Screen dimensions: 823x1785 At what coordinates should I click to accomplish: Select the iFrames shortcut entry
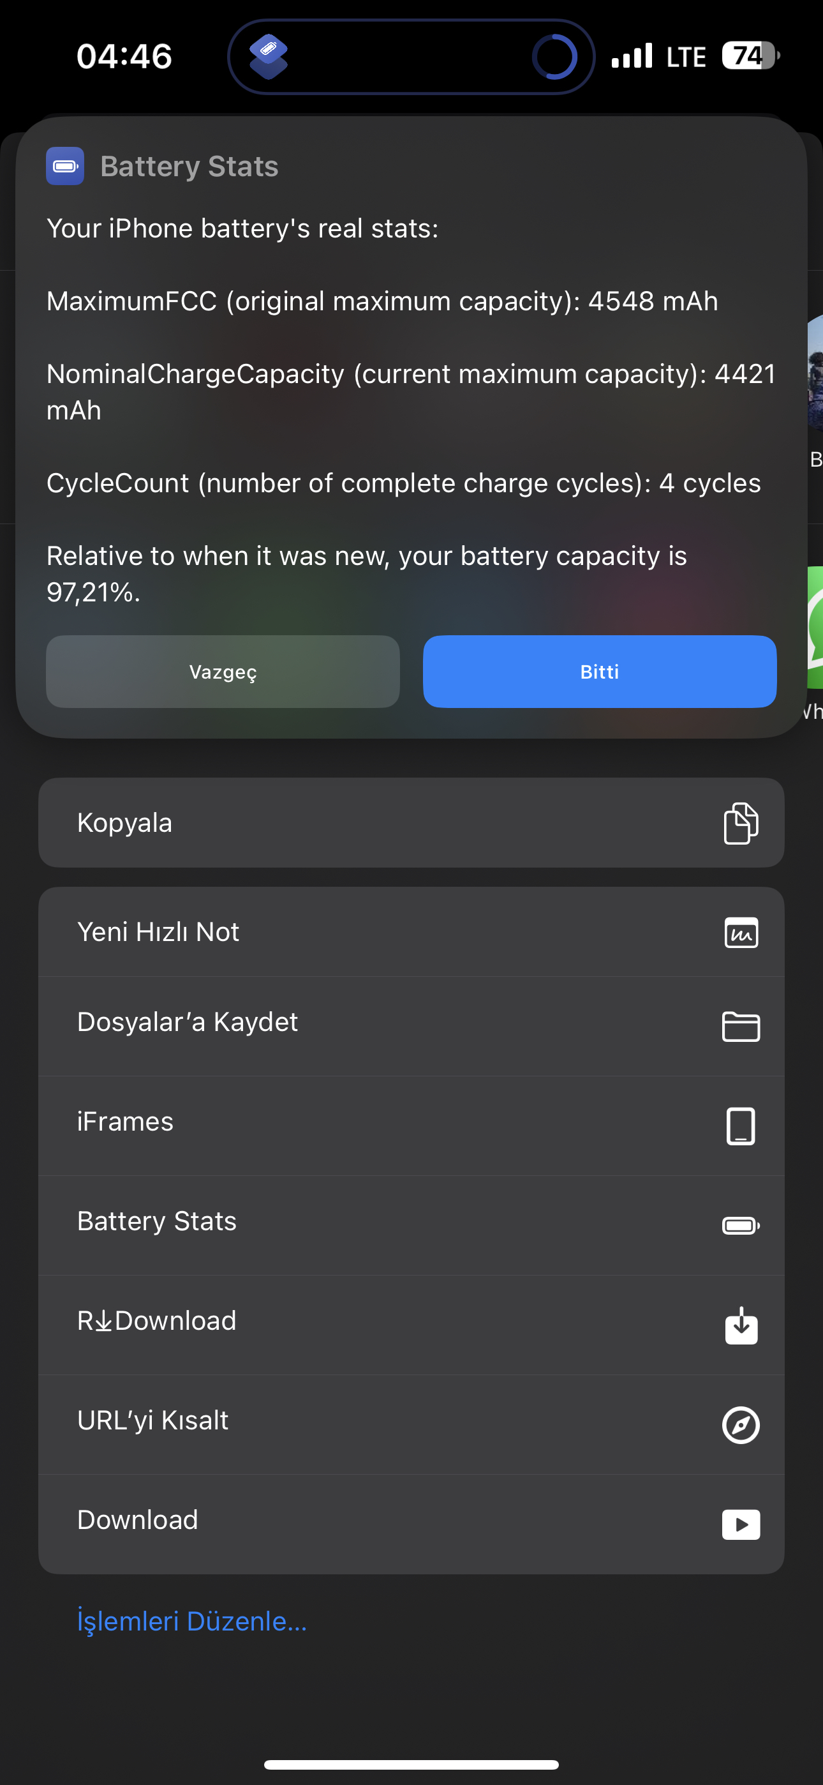click(x=411, y=1126)
